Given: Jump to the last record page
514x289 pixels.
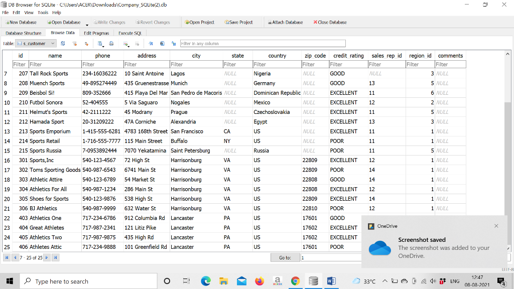Looking at the screenshot, I should 56,257.
